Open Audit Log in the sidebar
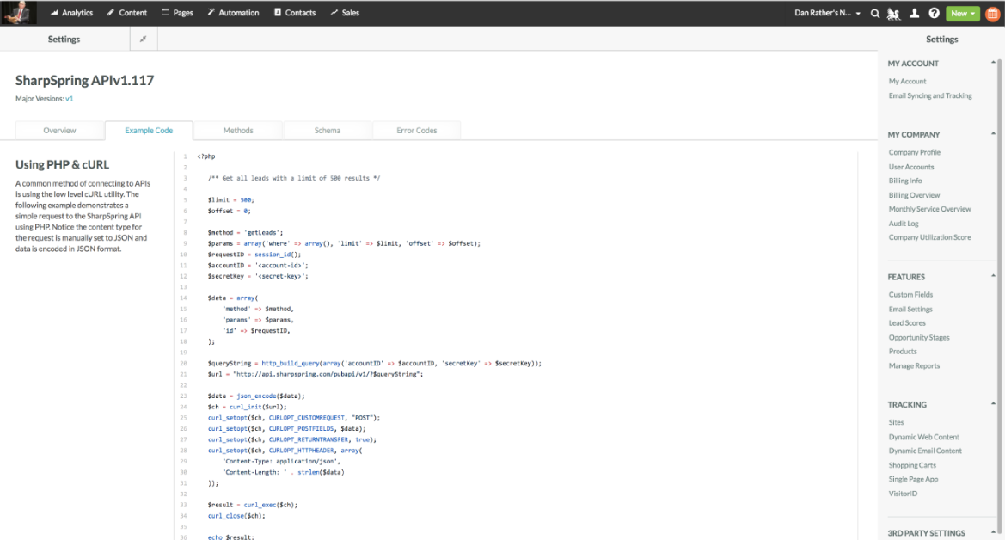The width and height of the screenshot is (1005, 540). point(904,224)
